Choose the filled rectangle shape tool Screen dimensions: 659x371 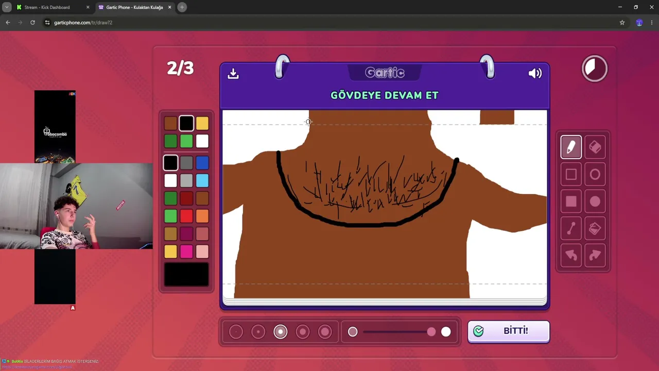571,201
